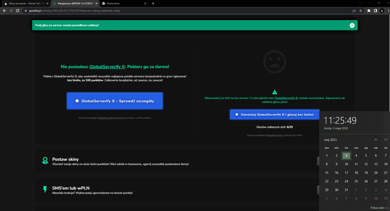This screenshot has height=211, width=390.
Task: Dismiss the green success notification
Action: tap(352, 25)
